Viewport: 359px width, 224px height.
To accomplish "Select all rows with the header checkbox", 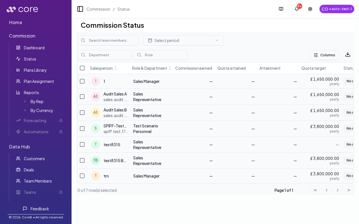I will pos(82,68).
